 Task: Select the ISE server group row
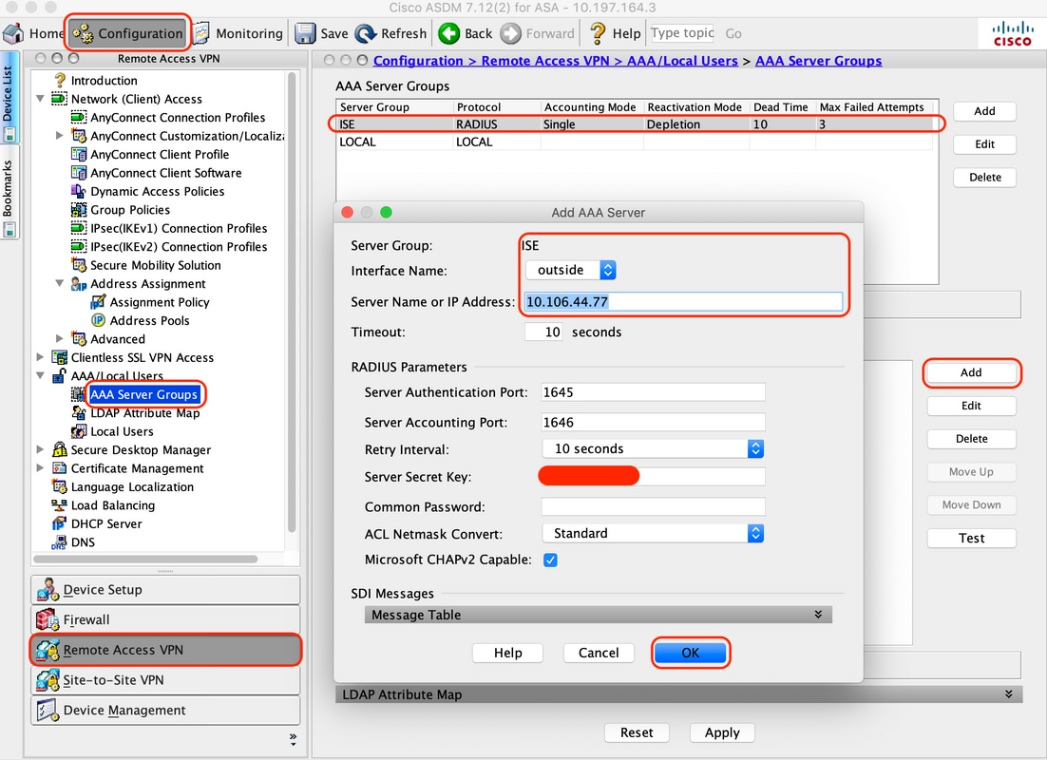635,124
